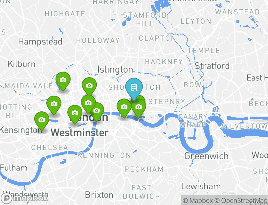Image resolution: width=268 pixels, height=205 pixels.
Task: Click front camera marker below blue building pin
Action: [139, 108]
